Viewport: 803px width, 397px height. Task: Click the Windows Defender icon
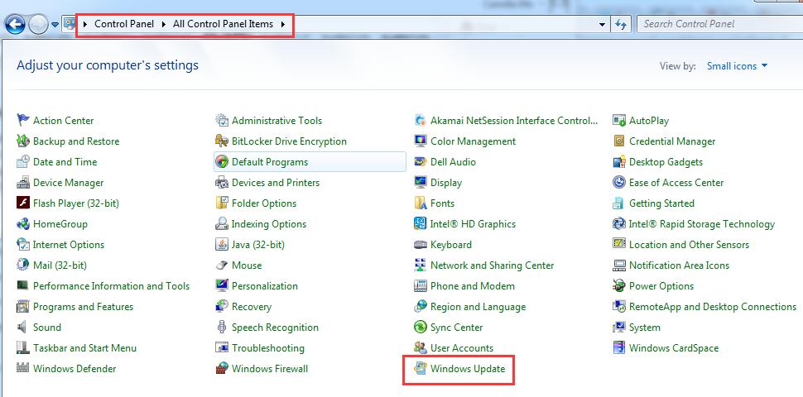tap(23, 369)
